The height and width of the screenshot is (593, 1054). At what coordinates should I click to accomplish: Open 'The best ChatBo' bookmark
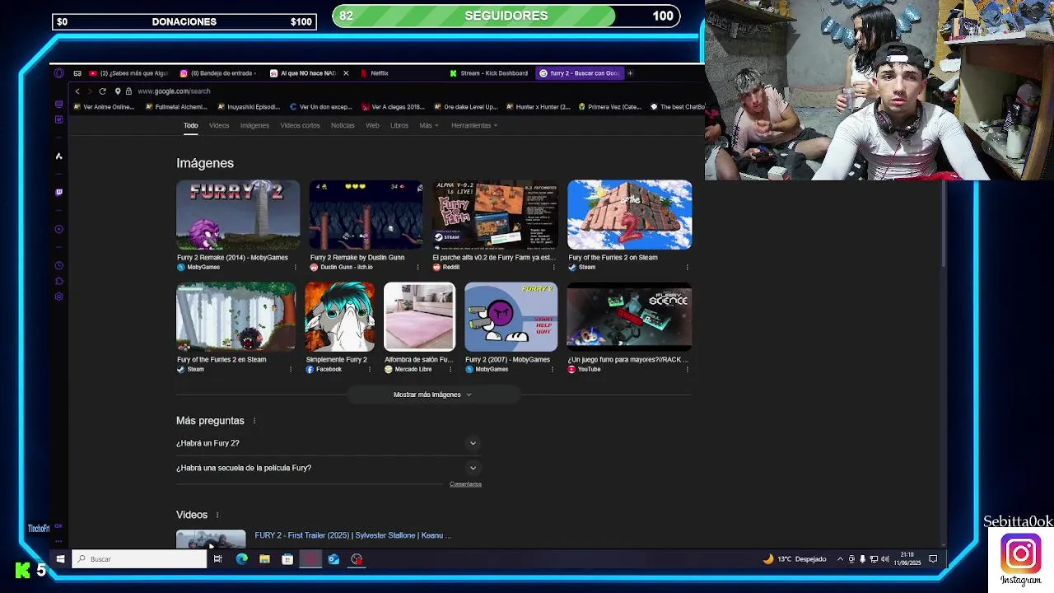pos(678,107)
